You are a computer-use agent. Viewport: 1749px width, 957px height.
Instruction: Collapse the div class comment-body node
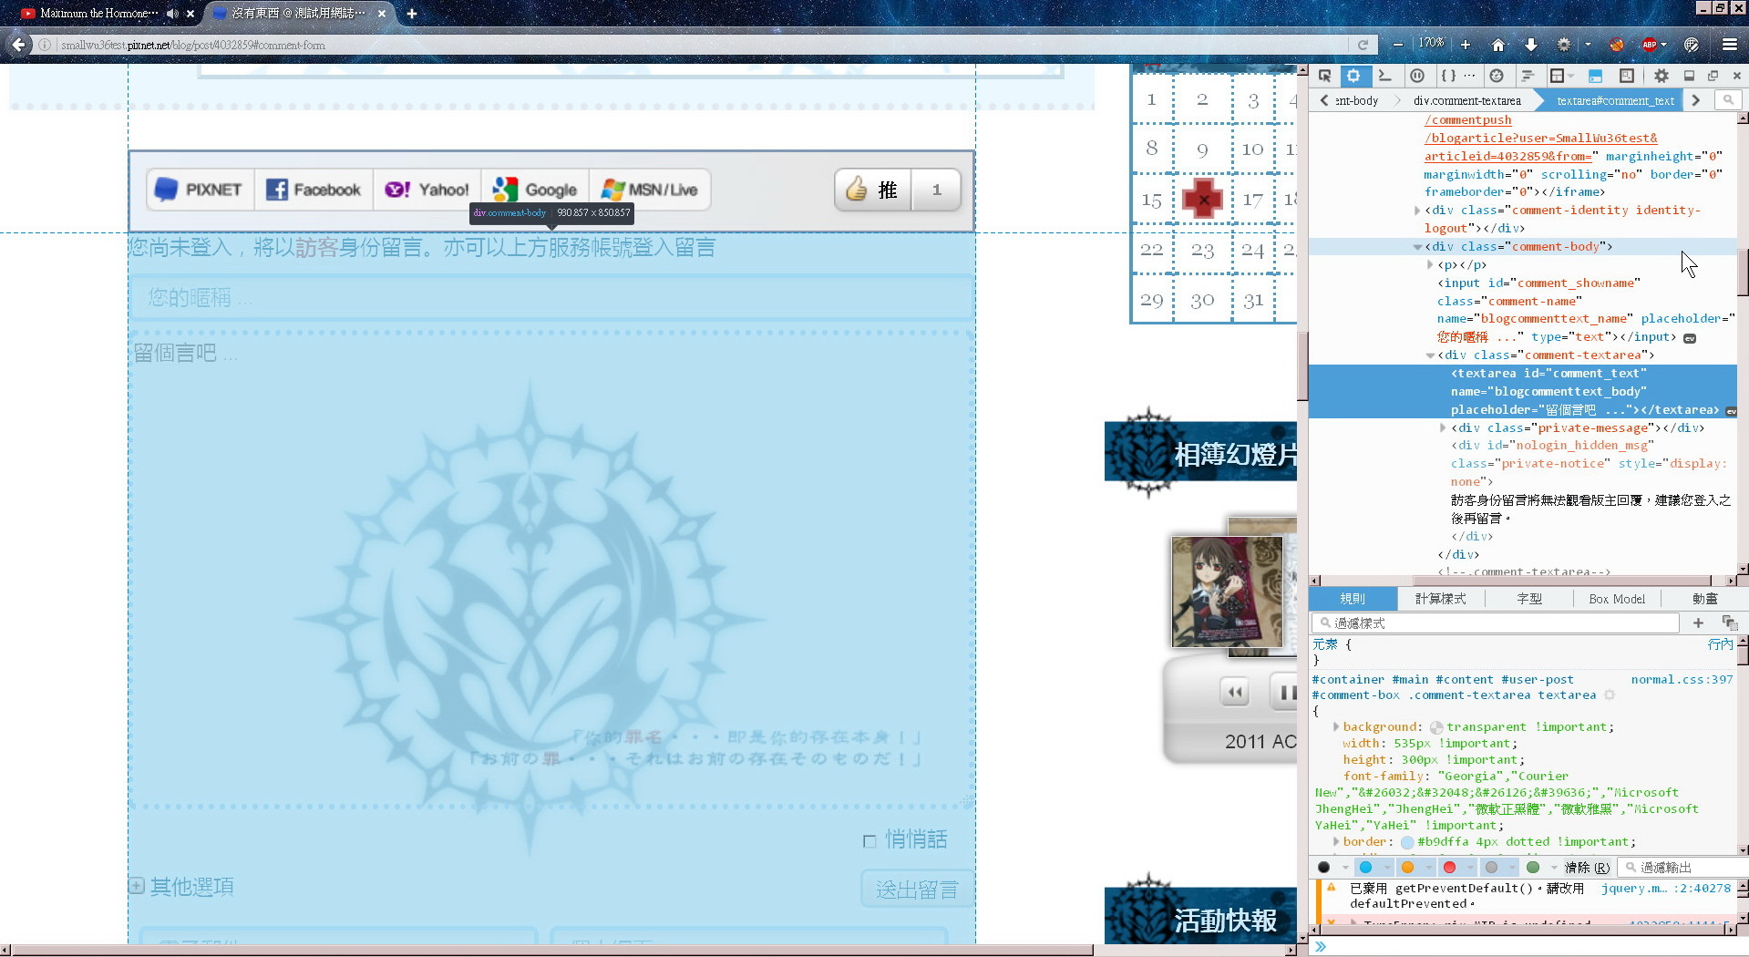[x=1417, y=247]
